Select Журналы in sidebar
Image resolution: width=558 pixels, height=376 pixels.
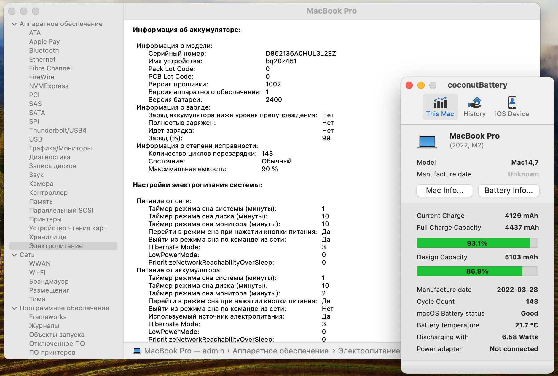coord(44,326)
